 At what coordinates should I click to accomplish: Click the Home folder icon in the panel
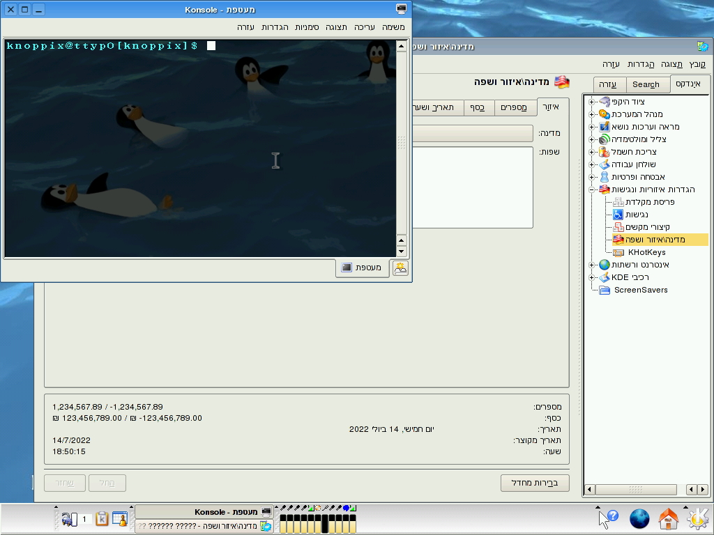point(668,519)
